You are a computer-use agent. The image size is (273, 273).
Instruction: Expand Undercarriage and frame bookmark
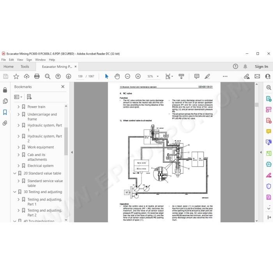(x=18, y=114)
